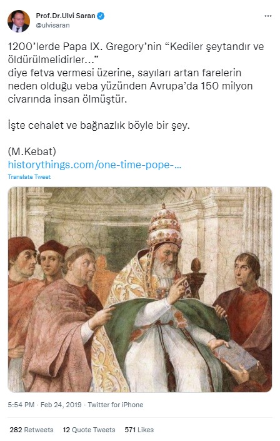Open the Twitter for iPhone source link
Screen dimensions: 280x441
tap(116, 405)
